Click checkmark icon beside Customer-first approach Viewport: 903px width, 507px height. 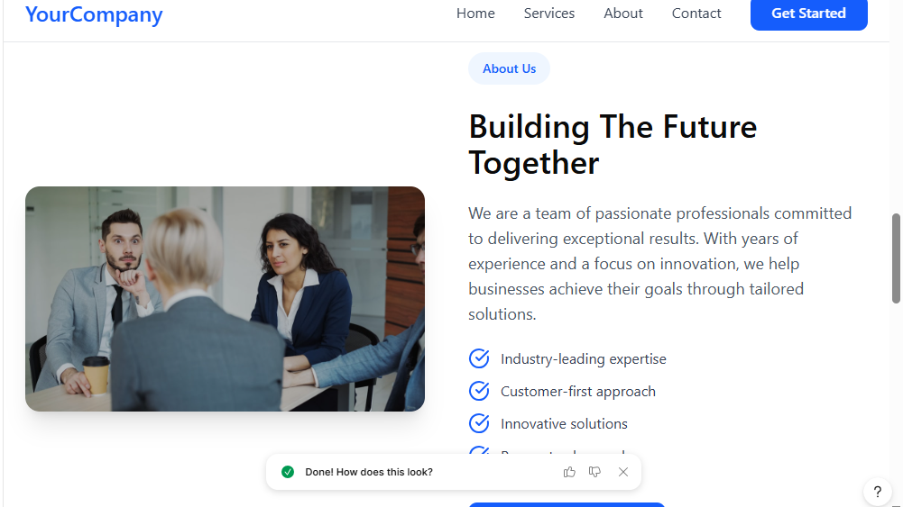pos(479,391)
